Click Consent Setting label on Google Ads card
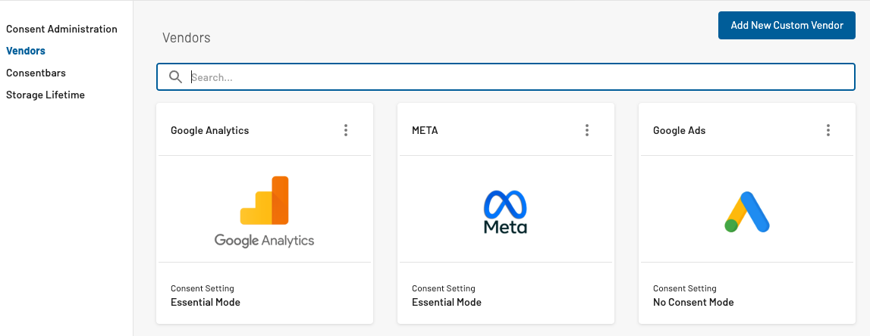The image size is (870, 336). [685, 288]
